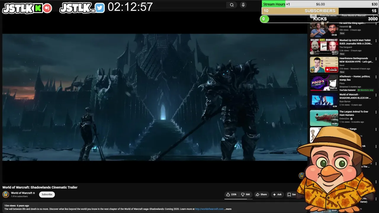Click the KICKS goal progress bar

[x=320, y=19]
